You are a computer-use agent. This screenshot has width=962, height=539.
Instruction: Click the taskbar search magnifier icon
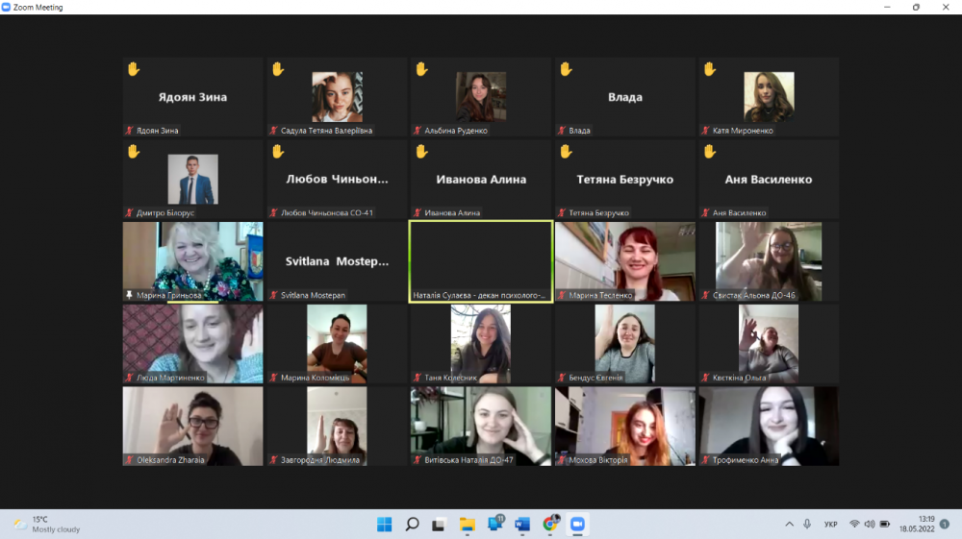pos(412,524)
